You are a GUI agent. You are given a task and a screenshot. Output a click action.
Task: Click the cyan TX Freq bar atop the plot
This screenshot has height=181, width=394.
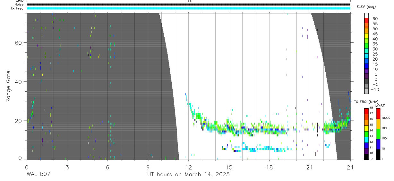click(188, 8)
